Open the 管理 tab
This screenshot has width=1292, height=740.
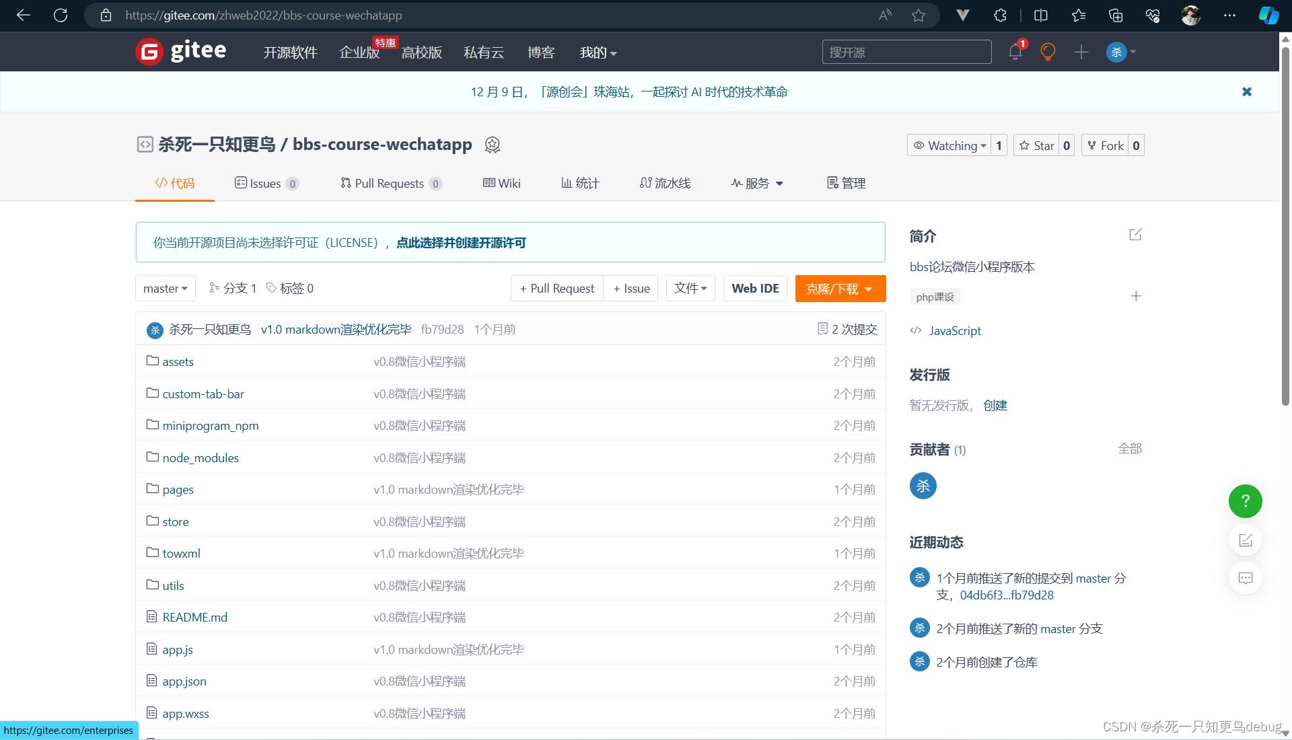(846, 183)
